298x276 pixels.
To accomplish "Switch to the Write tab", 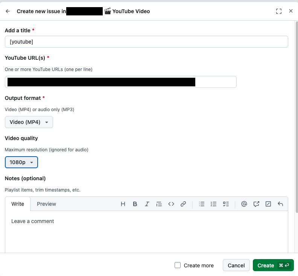I will coord(18,204).
